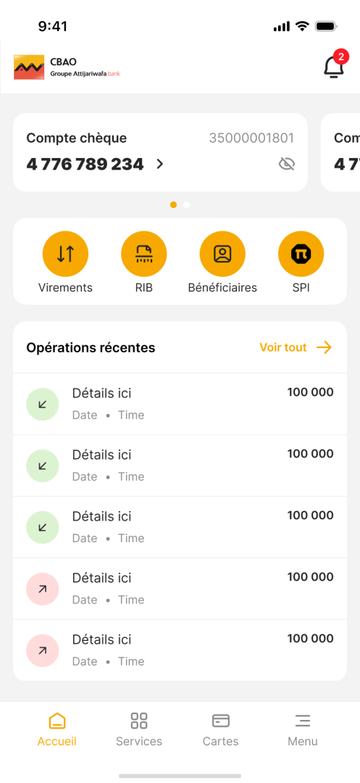Select the first orange carousel page dot
The image size is (360, 783).
[174, 204]
